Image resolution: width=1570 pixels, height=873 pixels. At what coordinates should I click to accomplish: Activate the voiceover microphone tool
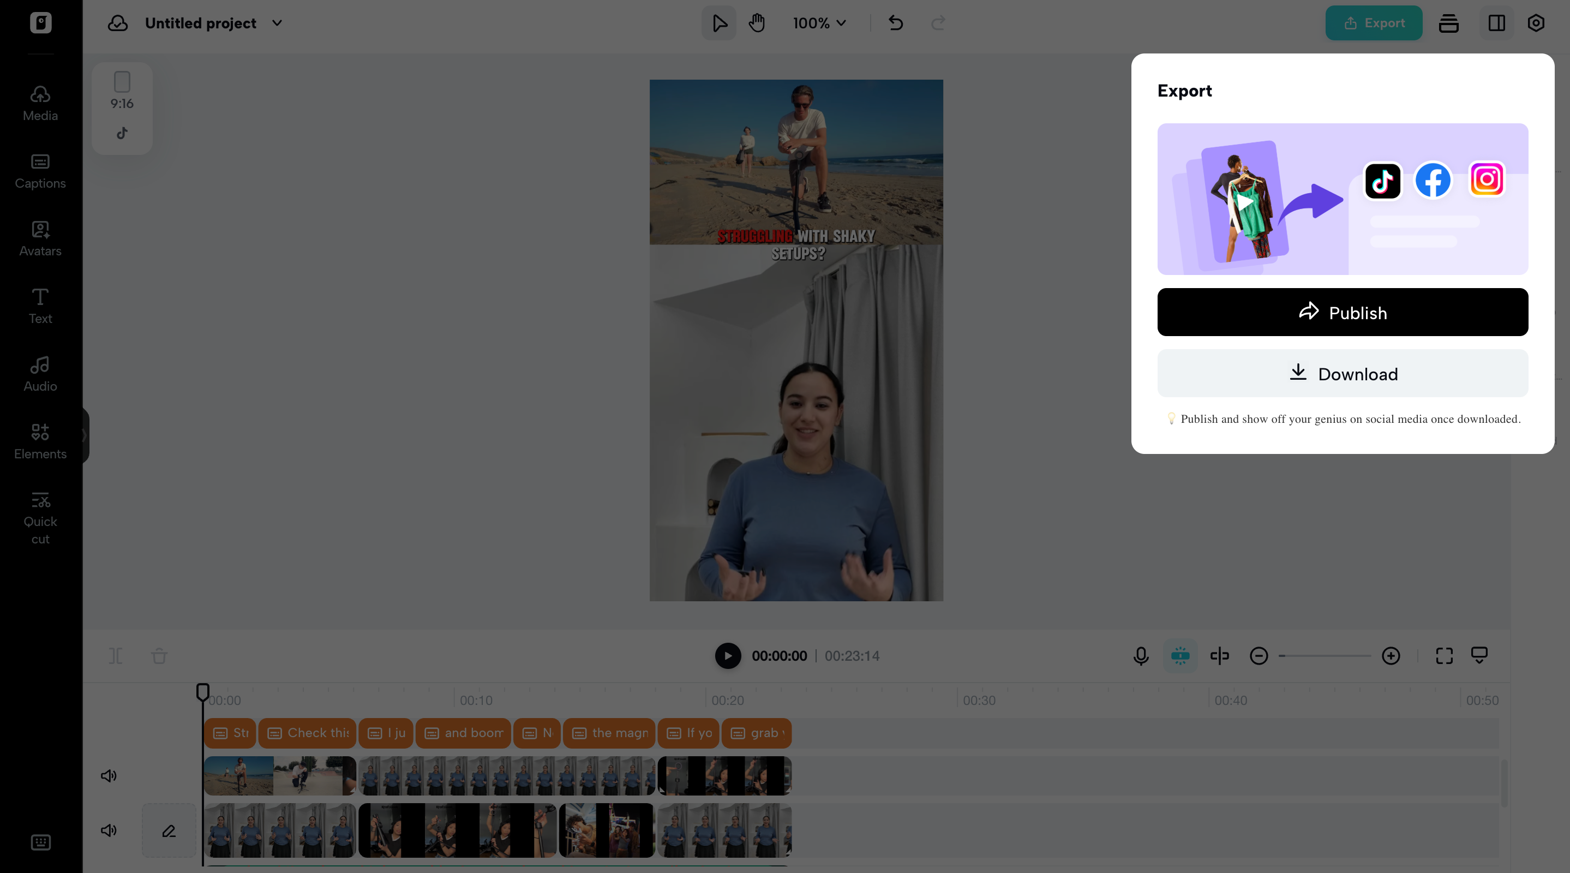point(1140,656)
